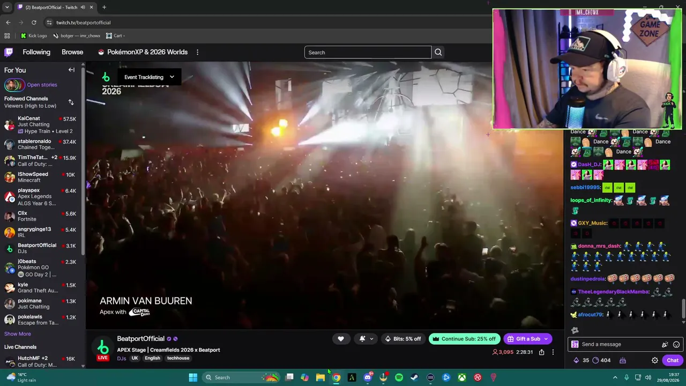Click the Twitch search field
Screen dimensions: 686x386
[x=368, y=52]
